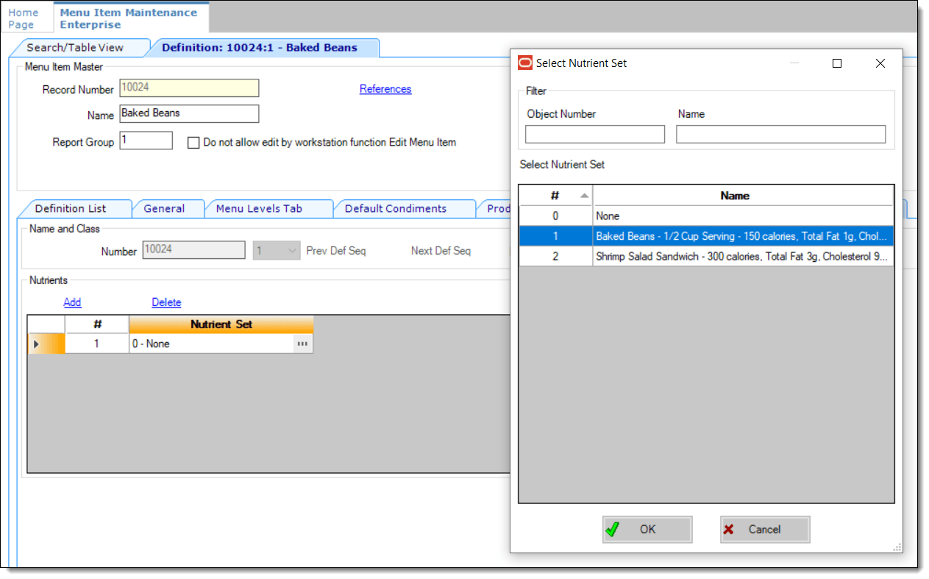Click the Oracle logo icon in the dialog title bar

(x=524, y=63)
